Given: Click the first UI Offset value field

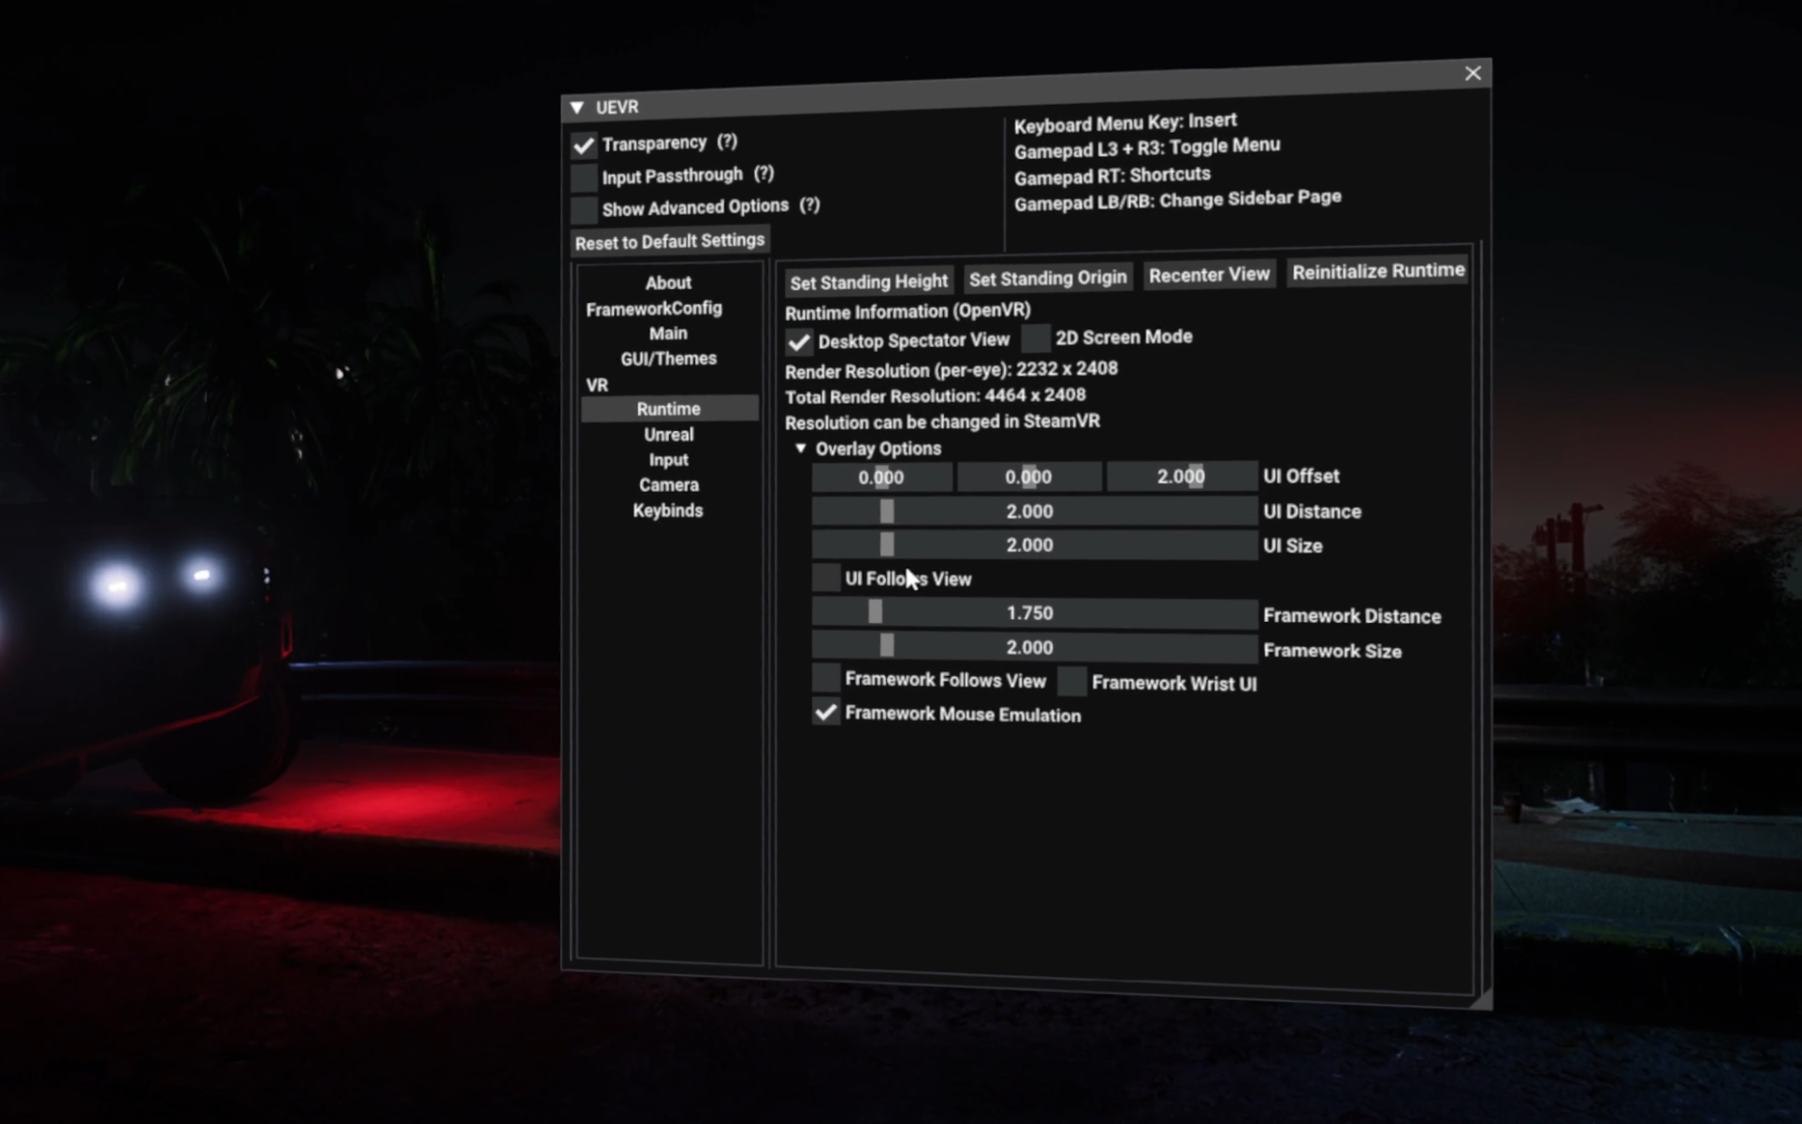Looking at the screenshot, I should [879, 477].
